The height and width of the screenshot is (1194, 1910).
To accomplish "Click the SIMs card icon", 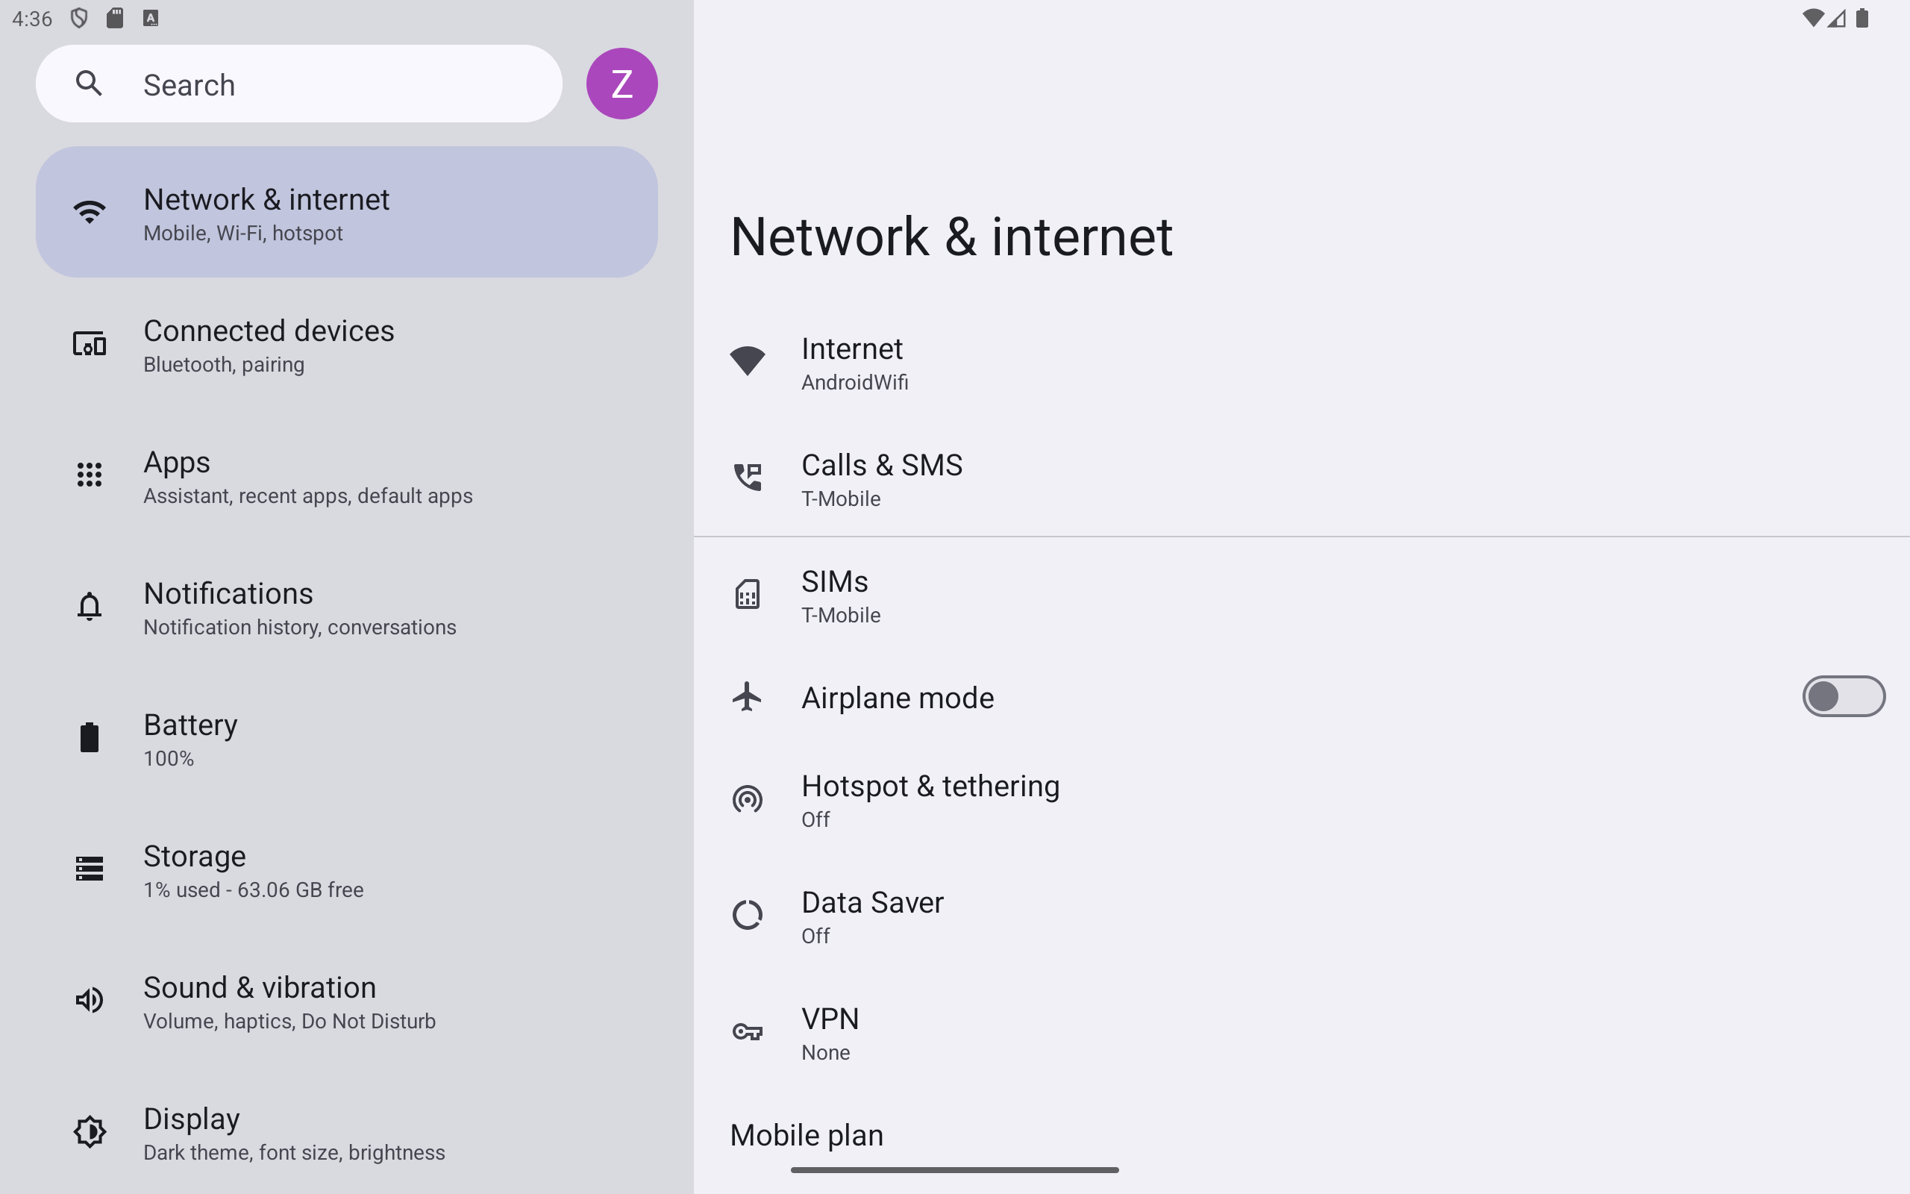I will tap(747, 595).
